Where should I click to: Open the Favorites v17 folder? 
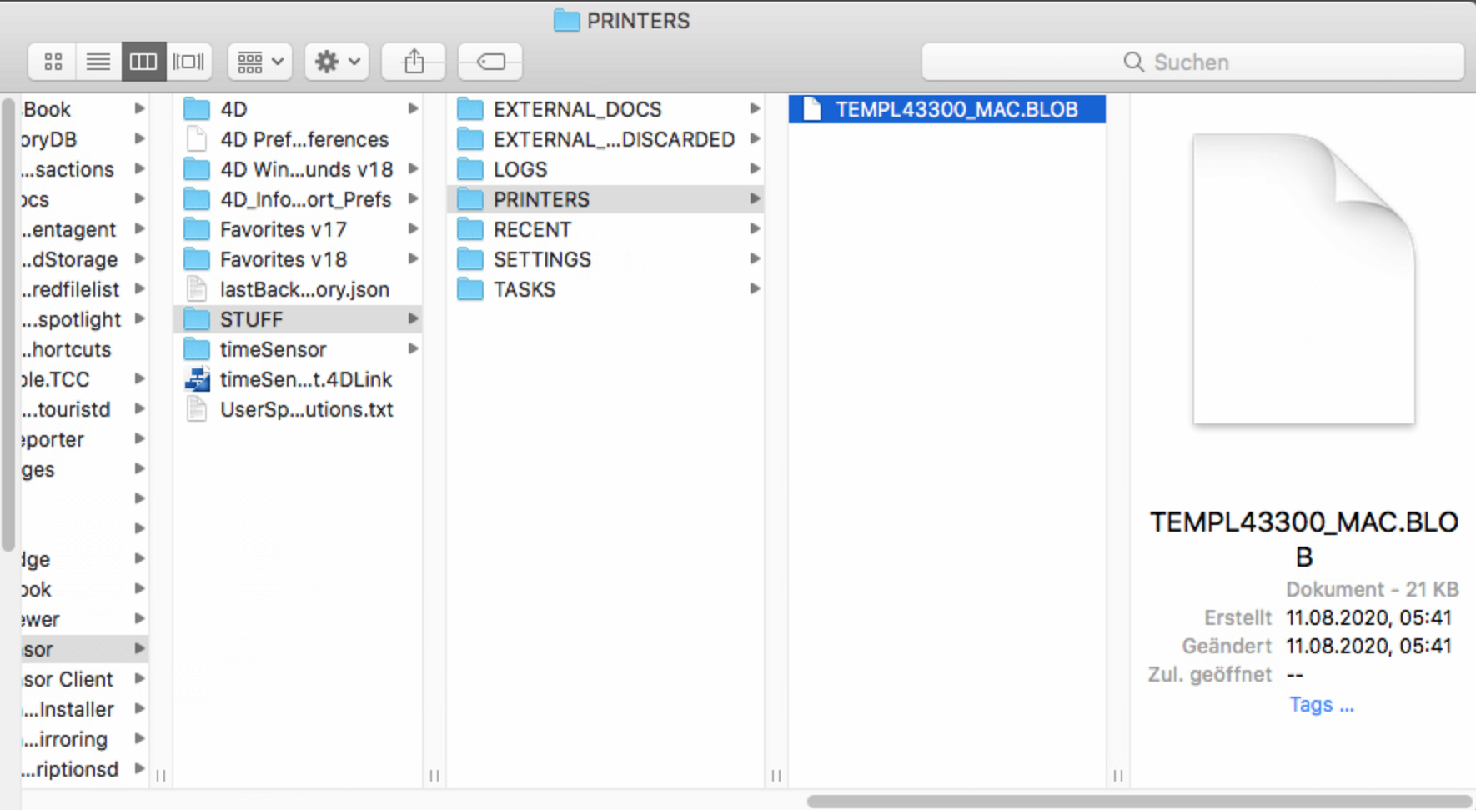pyautogui.click(x=298, y=229)
